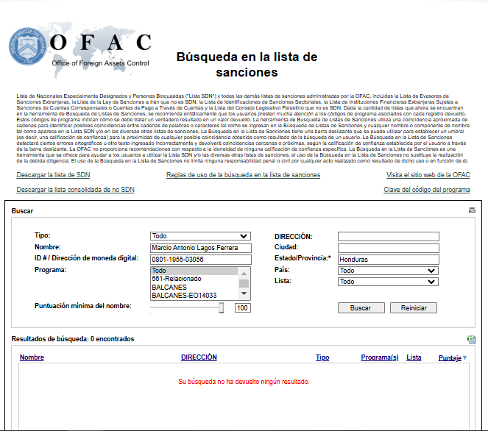The width and height of the screenshot is (488, 431).
Task: Open the Tipo dropdown
Action: (x=200, y=236)
